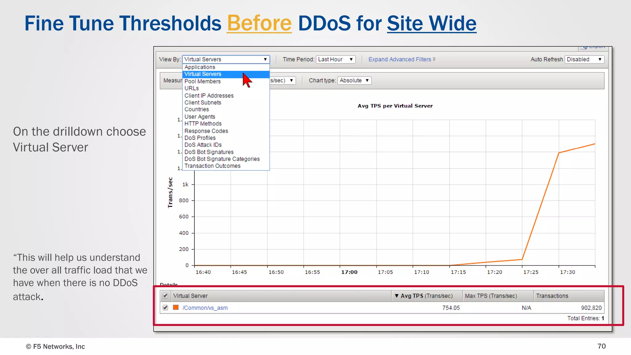Sort by Max TPS (Trans/sec) column

498,296
